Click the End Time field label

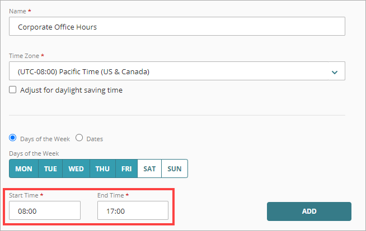point(111,195)
